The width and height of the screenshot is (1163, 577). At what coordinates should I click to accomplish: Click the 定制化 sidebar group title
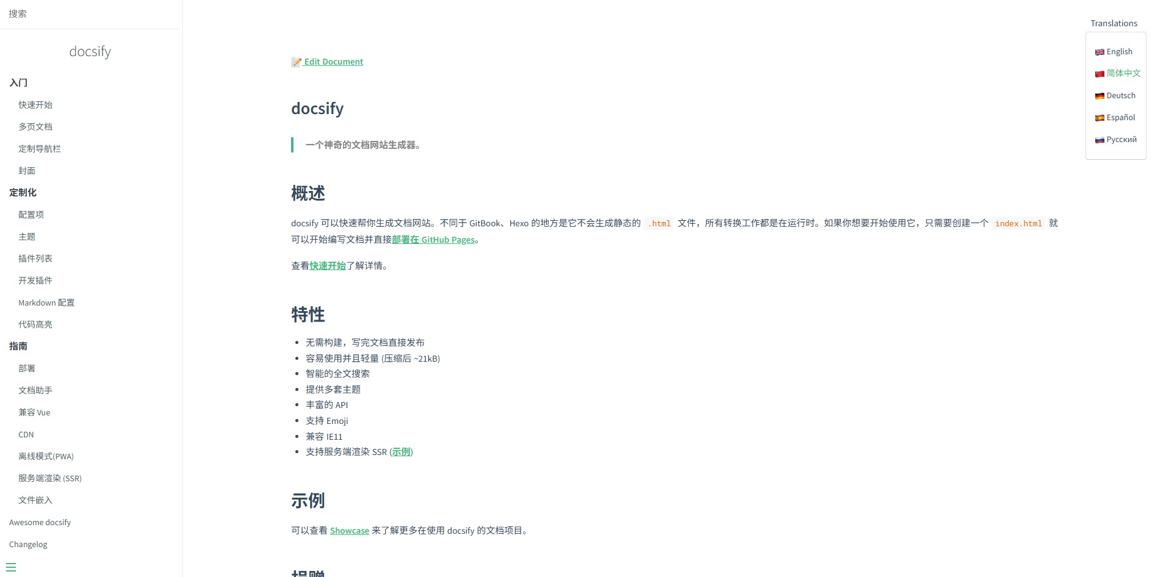[x=23, y=192]
